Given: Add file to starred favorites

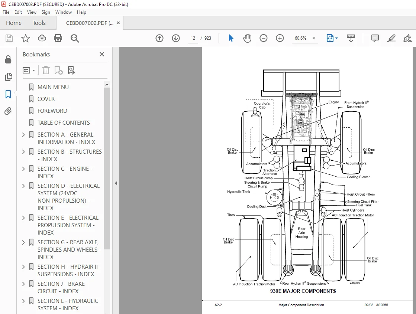Looking at the screenshot, I should coord(26,39).
